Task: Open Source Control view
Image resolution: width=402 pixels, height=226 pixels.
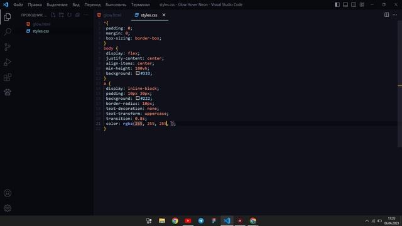Action: click(8, 47)
